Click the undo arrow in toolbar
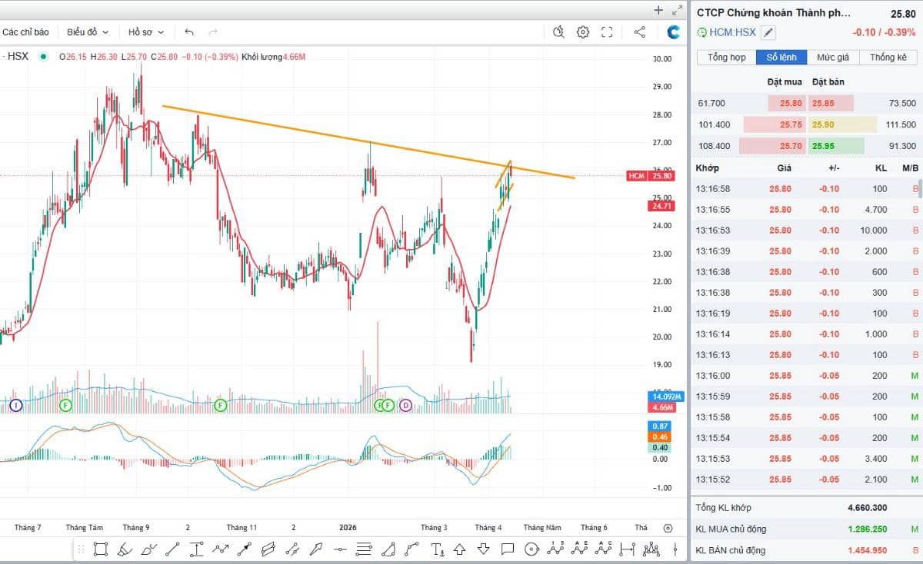 189,32
